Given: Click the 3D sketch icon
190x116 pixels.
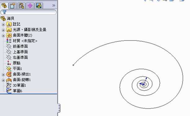Looking at the screenshot, I should pos(9,85).
